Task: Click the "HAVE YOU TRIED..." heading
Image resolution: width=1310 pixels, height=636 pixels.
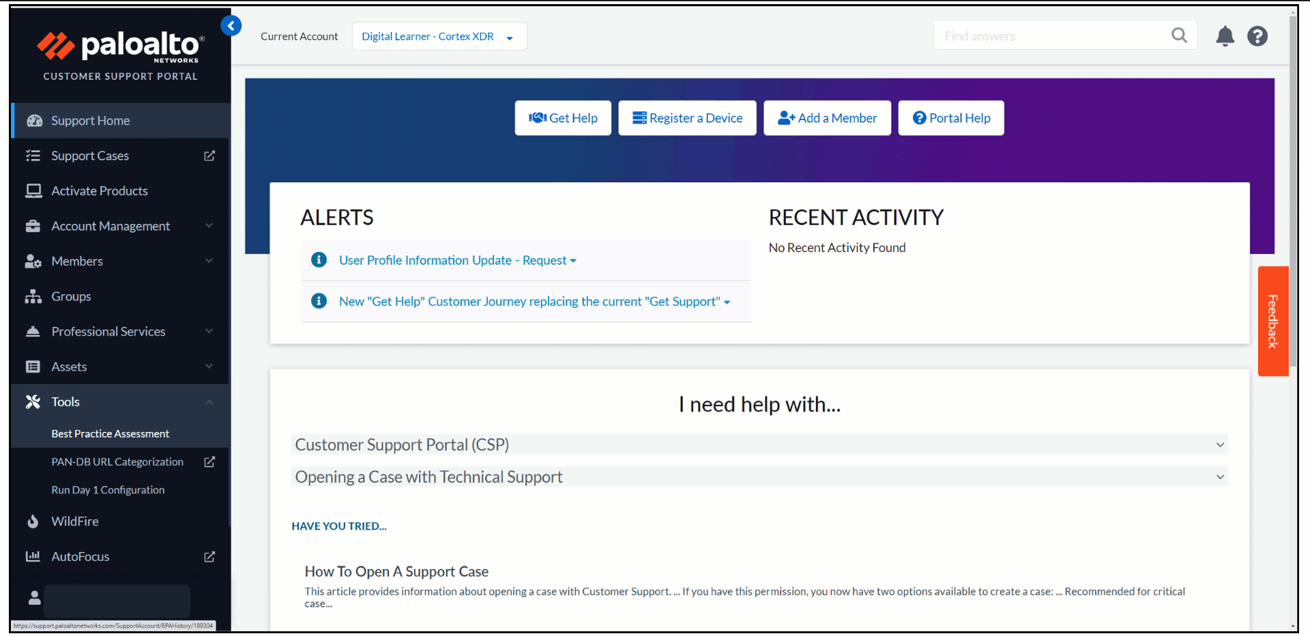Action: [339, 526]
